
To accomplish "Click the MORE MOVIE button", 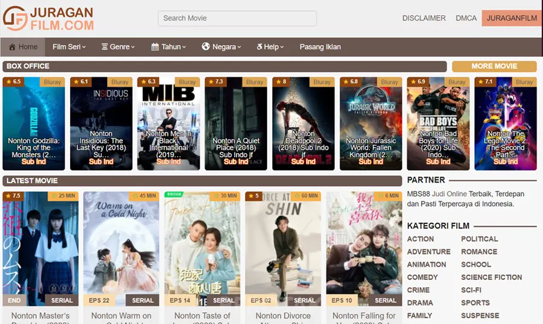I will point(494,66).
